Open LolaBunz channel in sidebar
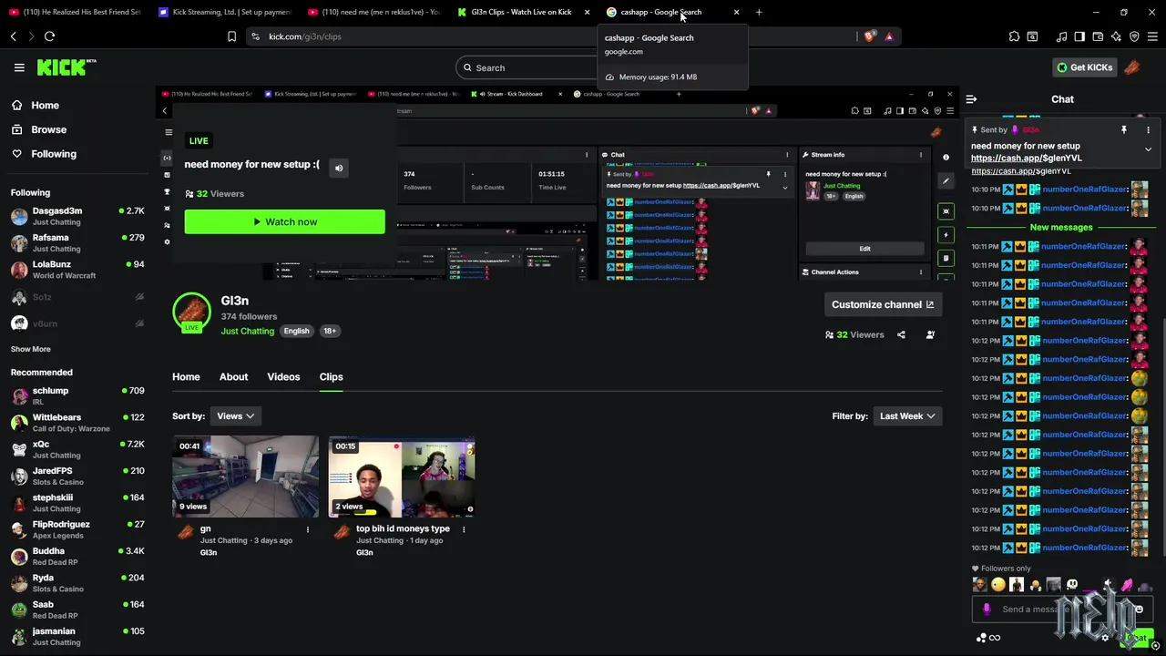 coord(77,270)
